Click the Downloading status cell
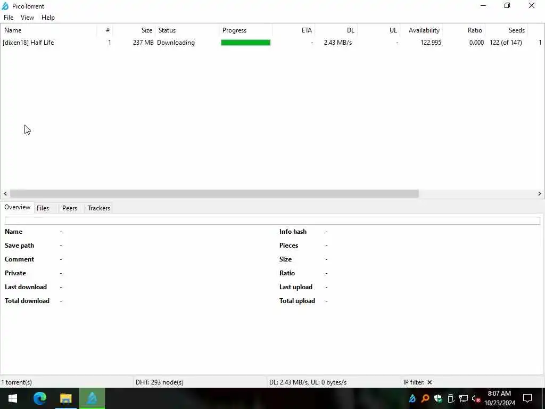Viewport: 545px width, 409px height. pos(176,43)
